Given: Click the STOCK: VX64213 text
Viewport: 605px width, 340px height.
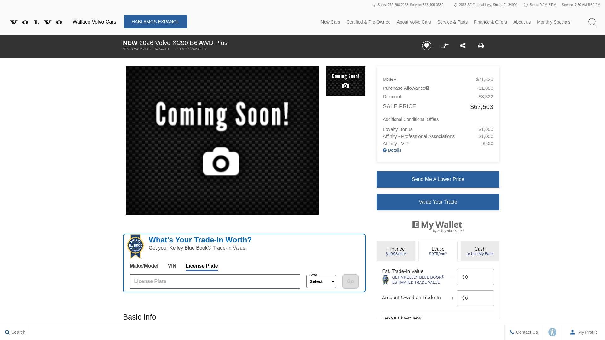Looking at the screenshot, I should click(190, 49).
